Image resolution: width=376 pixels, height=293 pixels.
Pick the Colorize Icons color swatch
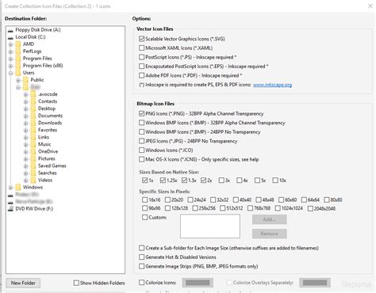(x=198, y=283)
